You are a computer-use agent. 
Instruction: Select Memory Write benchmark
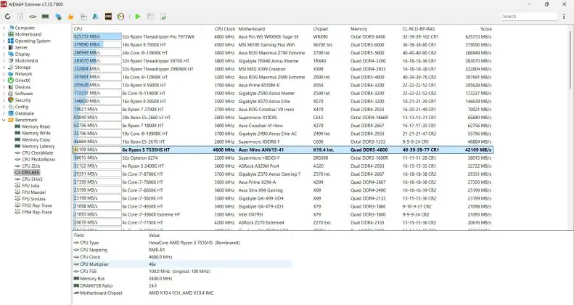[x=36, y=133]
